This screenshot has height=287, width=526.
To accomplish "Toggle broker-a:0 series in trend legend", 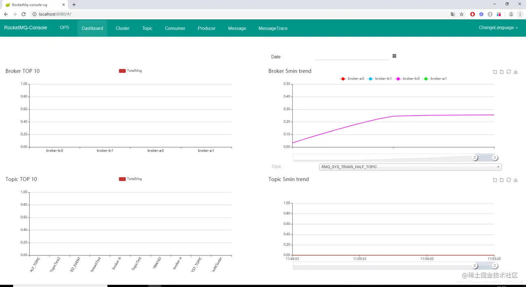I will [x=352, y=79].
